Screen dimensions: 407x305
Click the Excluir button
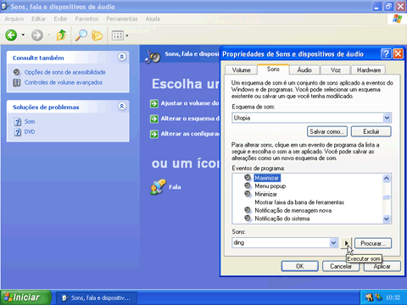tap(371, 131)
